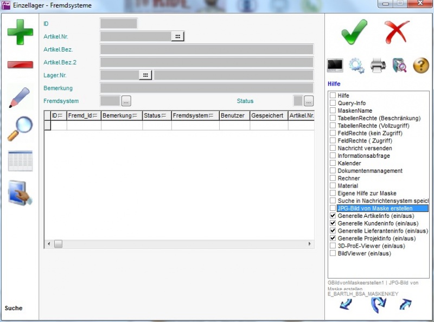Click the Status ellipsis button
Viewport: 434px width, 322px height.
(x=309, y=101)
